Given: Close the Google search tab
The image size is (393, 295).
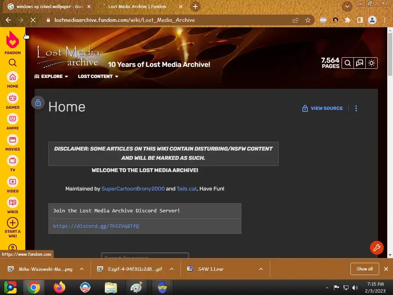Looking at the screenshot, I should (x=89, y=7).
